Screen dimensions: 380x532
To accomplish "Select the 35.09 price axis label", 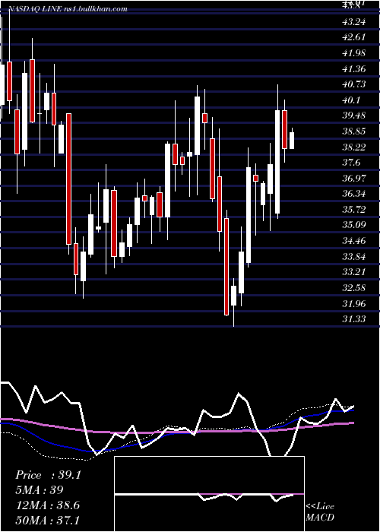I will coord(354,225).
